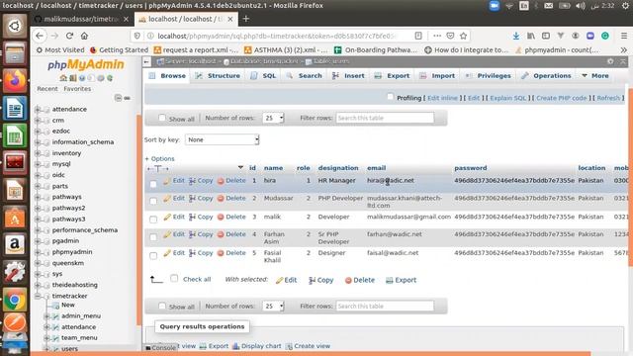Sort by designation column header
633x356 pixels.
point(338,168)
